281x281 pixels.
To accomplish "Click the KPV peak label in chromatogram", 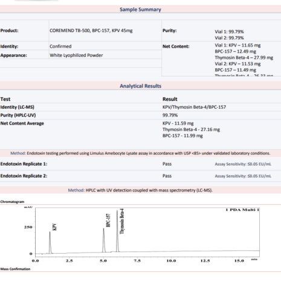I will click(x=54, y=227).
